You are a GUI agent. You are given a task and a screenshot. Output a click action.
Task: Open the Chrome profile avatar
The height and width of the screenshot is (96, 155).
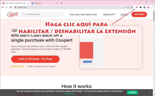[x=148, y=7]
